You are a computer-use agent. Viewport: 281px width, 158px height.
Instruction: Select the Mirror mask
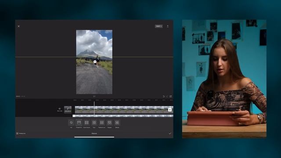[86, 123]
